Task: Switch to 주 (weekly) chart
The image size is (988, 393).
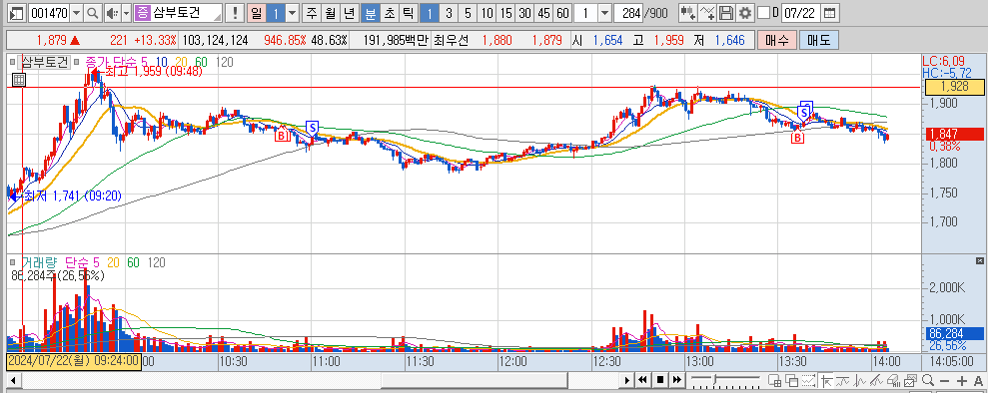Action: [311, 13]
